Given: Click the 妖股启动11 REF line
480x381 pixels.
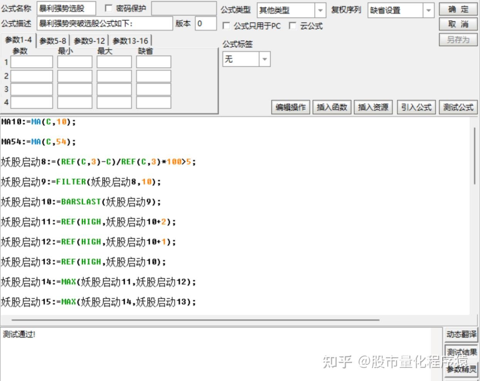Looking at the screenshot, I should coord(88,222).
